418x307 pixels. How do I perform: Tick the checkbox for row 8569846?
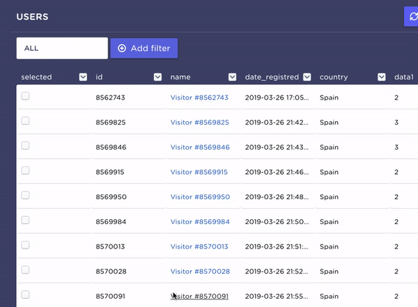(25, 145)
